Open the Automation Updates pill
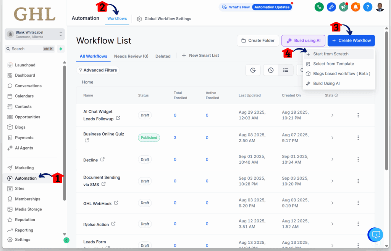The height and width of the screenshot is (251, 391). (x=272, y=7)
